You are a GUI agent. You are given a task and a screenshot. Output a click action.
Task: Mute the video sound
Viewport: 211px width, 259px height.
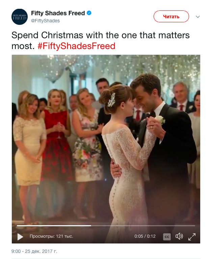pos(179,236)
